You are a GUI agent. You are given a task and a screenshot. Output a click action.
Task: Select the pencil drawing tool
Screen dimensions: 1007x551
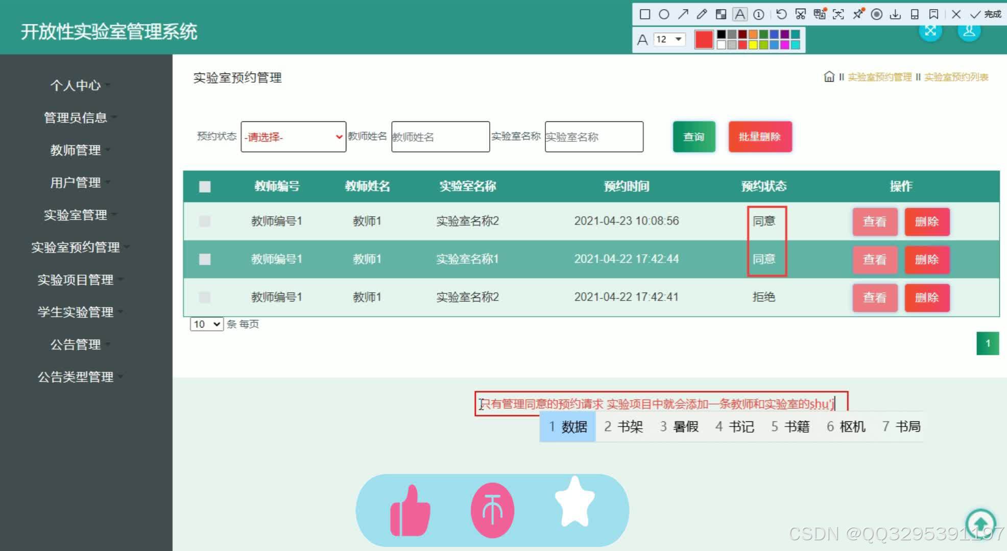coord(702,14)
